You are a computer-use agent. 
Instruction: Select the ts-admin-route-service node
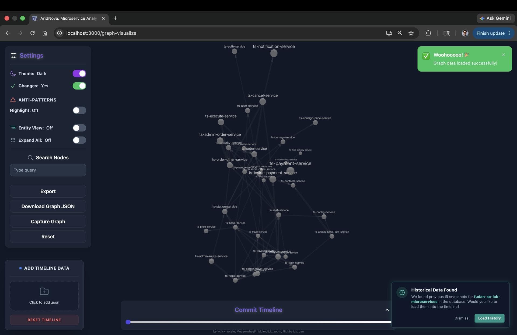211,261
